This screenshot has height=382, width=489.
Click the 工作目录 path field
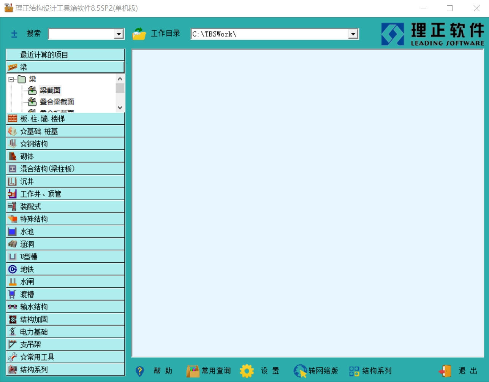[x=270, y=34]
